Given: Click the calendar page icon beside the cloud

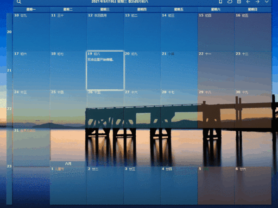Looking at the screenshot, I should click(x=239, y=2).
